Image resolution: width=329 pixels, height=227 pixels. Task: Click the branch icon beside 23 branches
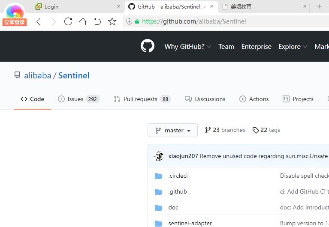point(208,130)
